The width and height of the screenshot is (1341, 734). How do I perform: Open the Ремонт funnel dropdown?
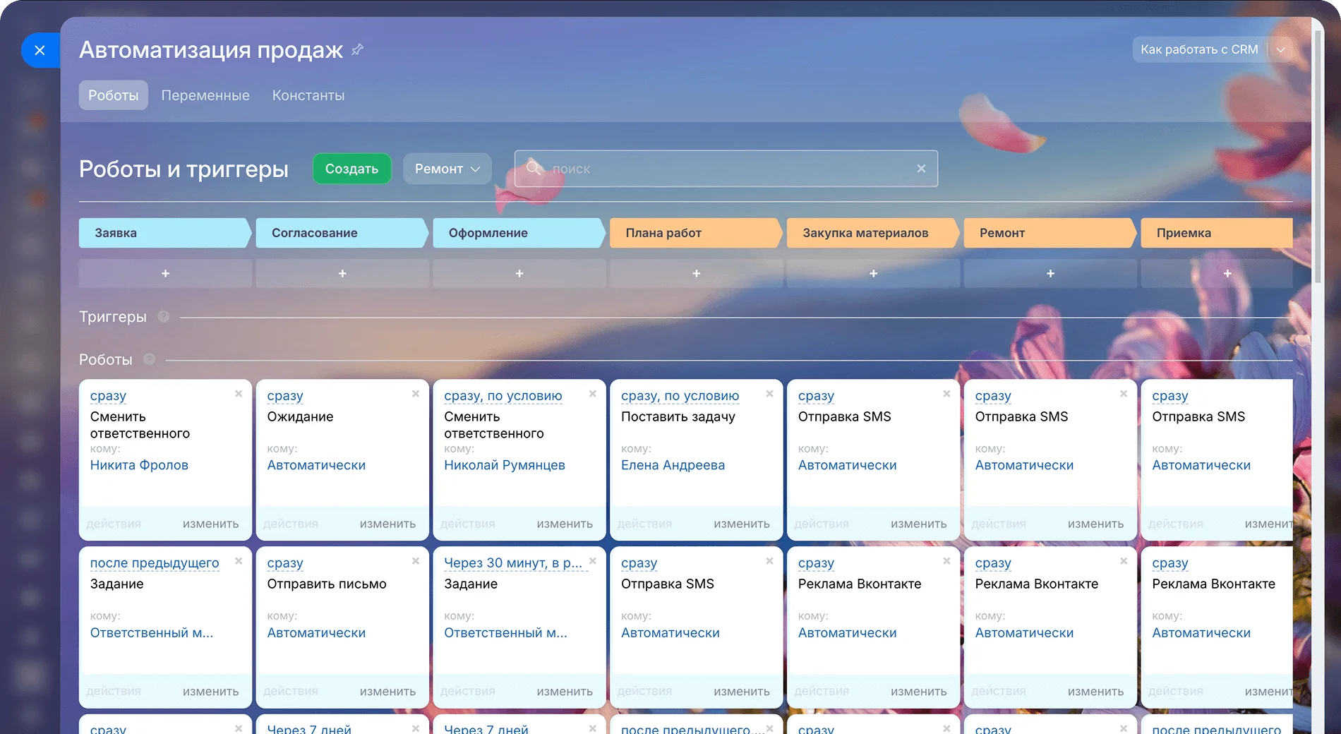tap(447, 169)
